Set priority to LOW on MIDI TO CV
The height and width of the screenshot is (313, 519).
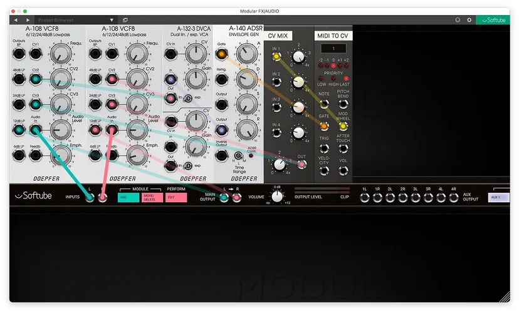click(x=320, y=79)
